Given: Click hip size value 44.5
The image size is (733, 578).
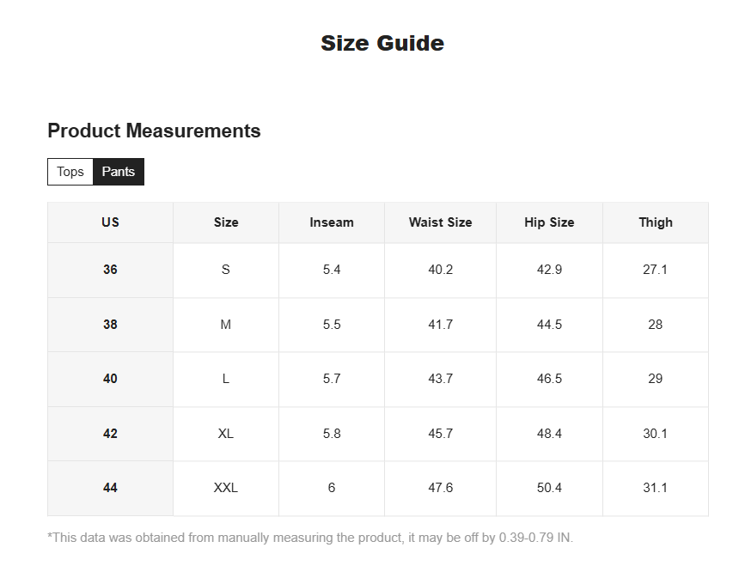Looking at the screenshot, I should pos(549,325).
